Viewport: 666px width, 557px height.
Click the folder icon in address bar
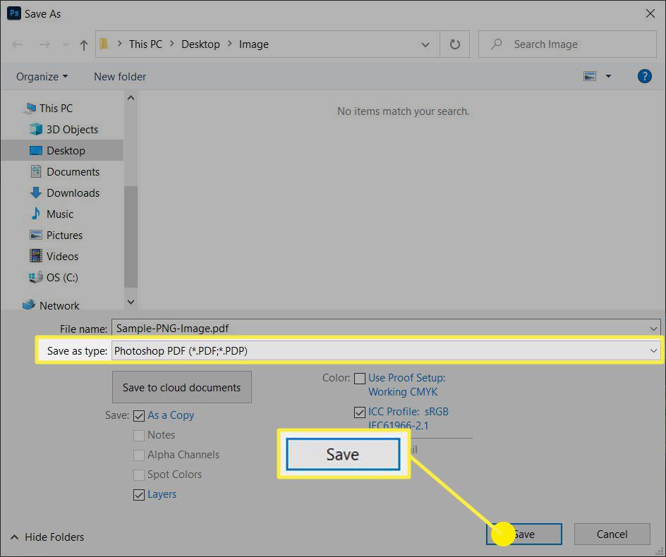(104, 44)
